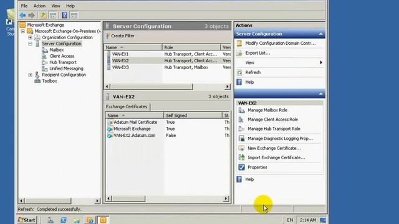Click the Forward arrow toolbar icon

[x=32, y=16]
